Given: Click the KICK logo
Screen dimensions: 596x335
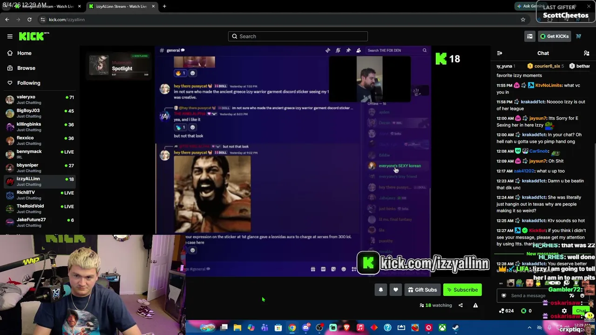Looking at the screenshot, I should point(34,36).
